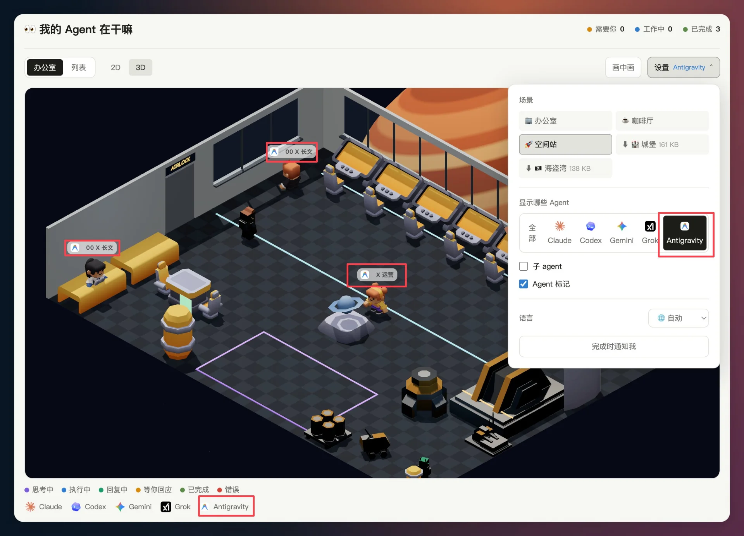Collapse the 设置 Antigravity dropdown
Viewport: 744px width, 536px height.
684,67
